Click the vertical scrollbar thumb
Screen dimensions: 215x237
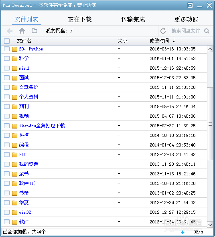(210, 124)
